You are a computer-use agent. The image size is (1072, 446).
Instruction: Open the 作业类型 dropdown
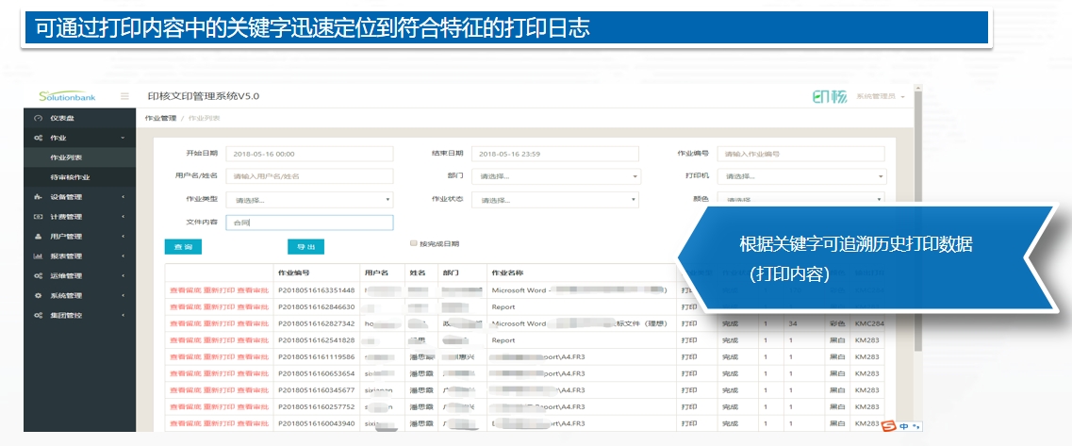[310, 200]
